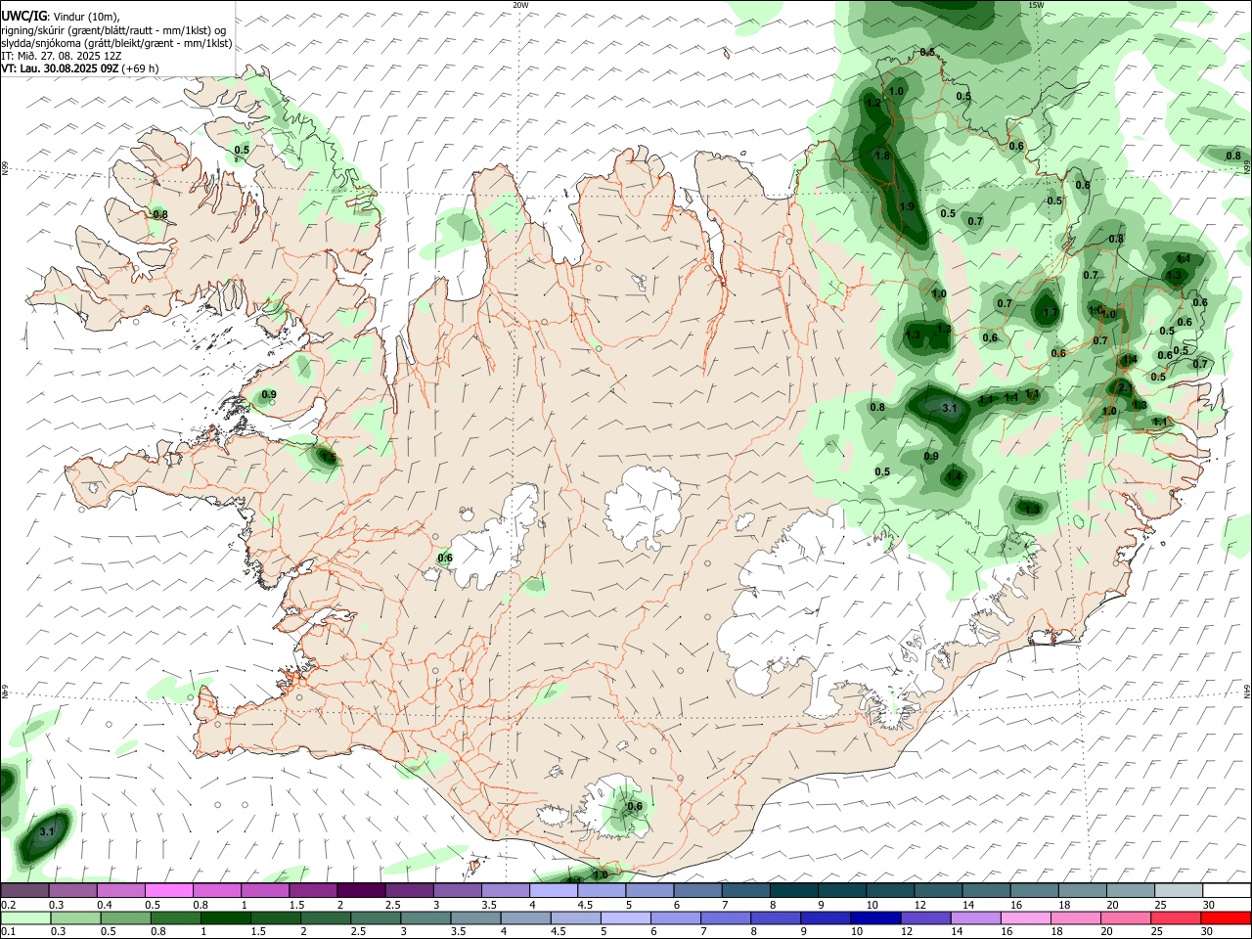Click the '30' label in upper legend
1252x939 pixels.
tap(1209, 905)
